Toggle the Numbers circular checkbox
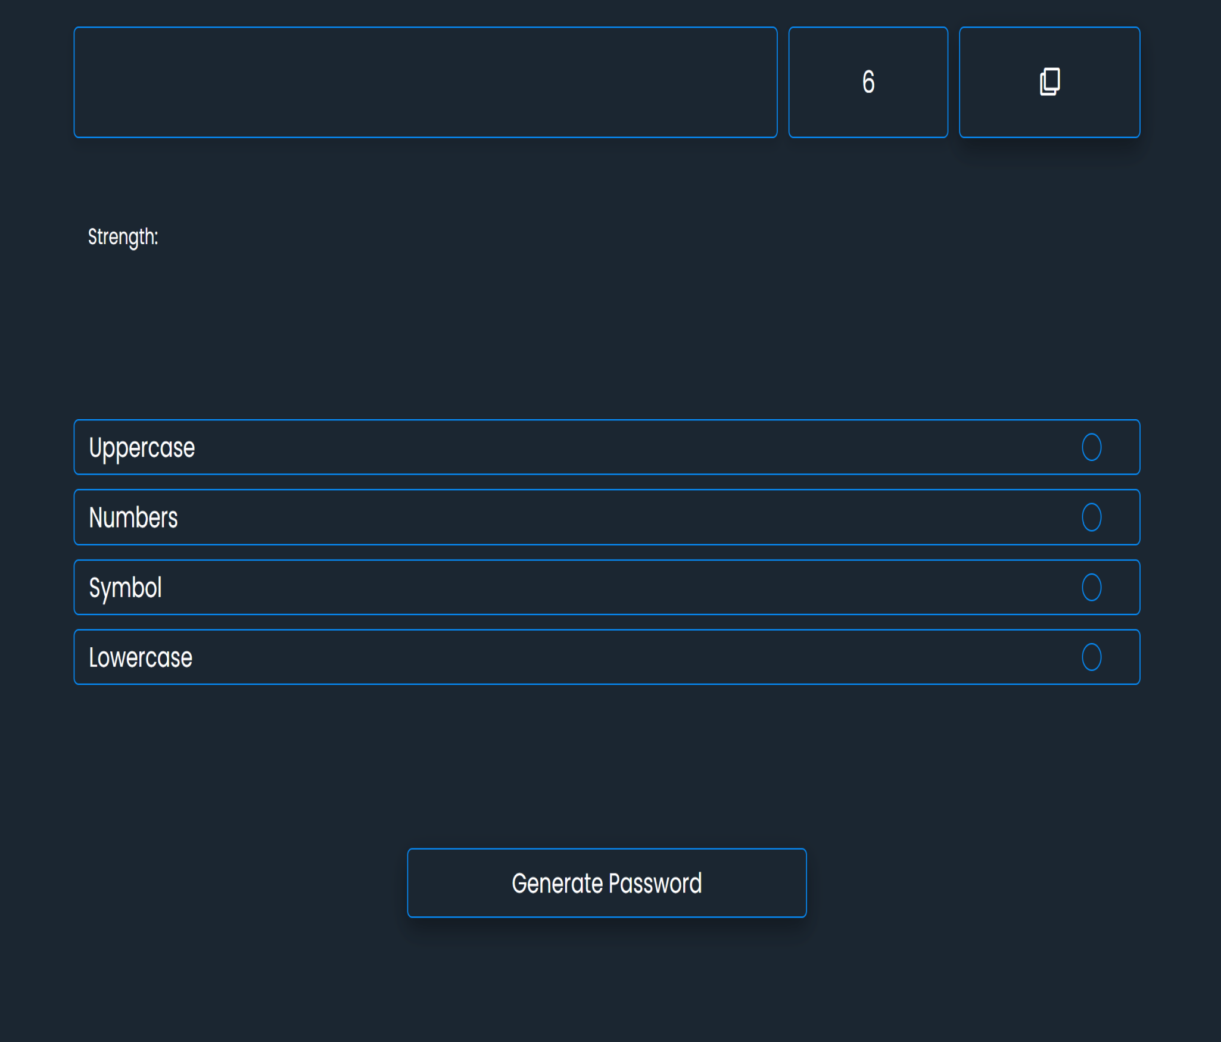Viewport: 1221px width, 1042px height. click(x=1091, y=517)
